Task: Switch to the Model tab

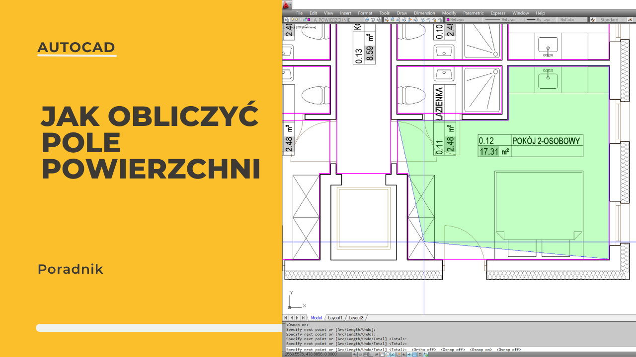Action: [316, 317]
